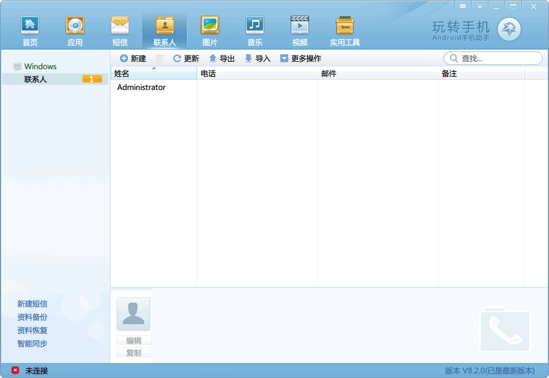Click the 玩转手机 star logo icon

click(509, 29)
